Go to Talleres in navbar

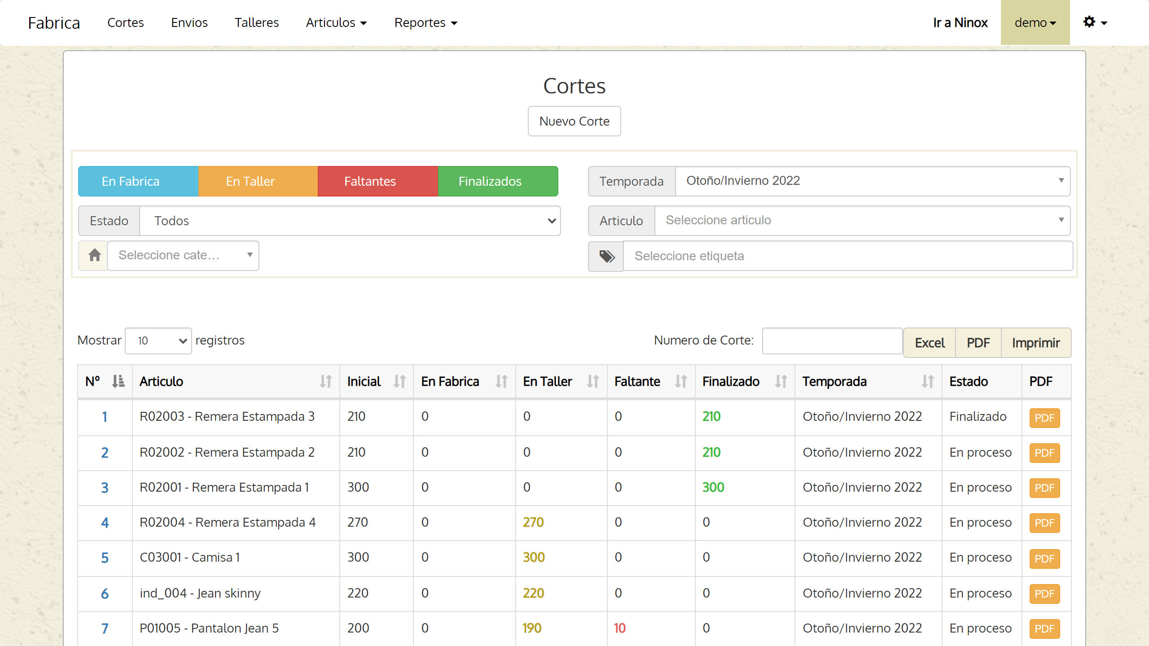pyautogui.click(x=257, y=22)
